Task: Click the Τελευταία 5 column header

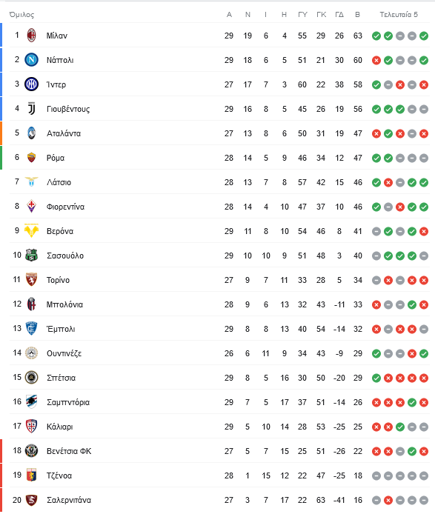Action: pyautogui.click(x=399, y=14)
